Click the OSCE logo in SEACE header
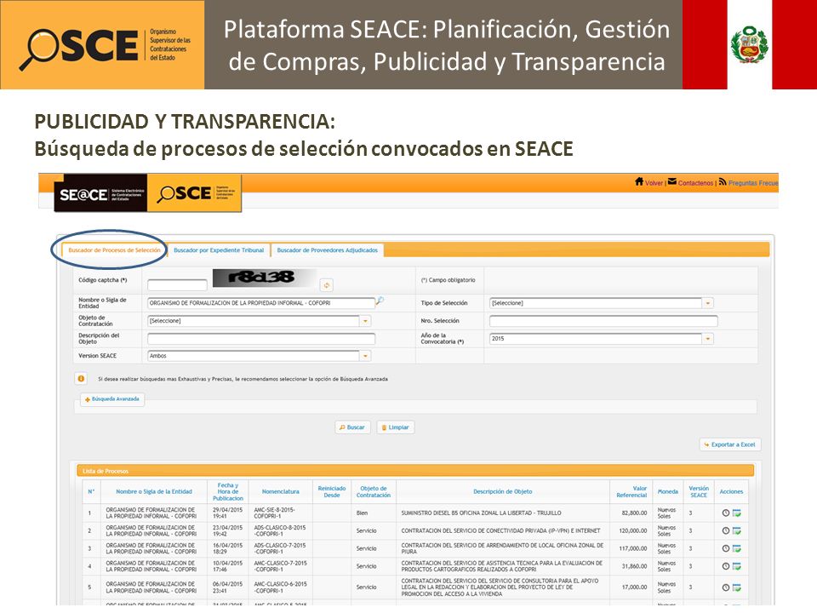Image resolution: width=817 pixels, height=613 pixels. (x=194, y=193)
